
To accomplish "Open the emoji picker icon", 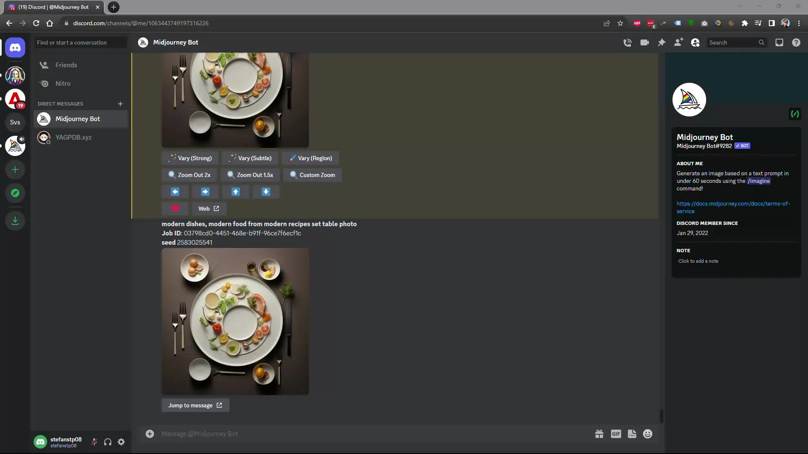I will (648, 434).
